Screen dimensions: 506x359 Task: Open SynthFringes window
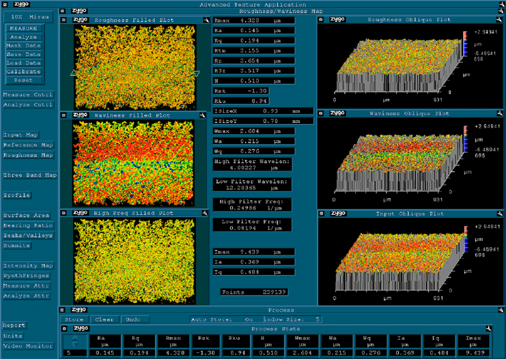coord(26,276)
